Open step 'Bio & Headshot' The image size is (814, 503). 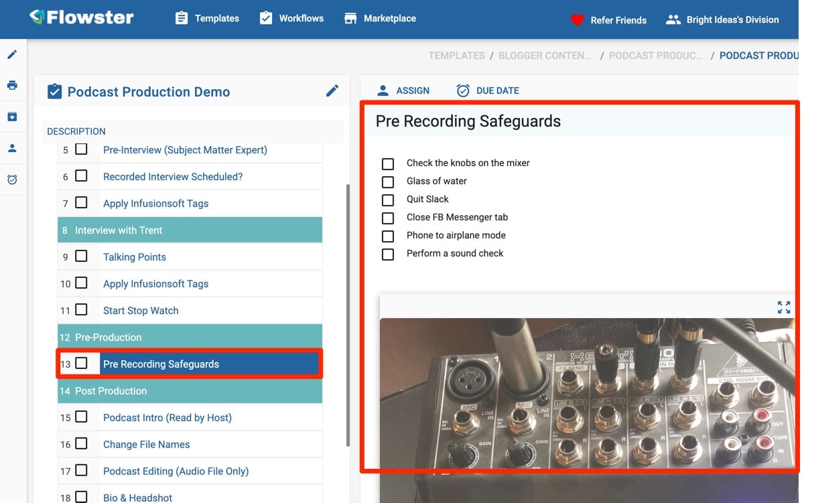tap(137, 498)
